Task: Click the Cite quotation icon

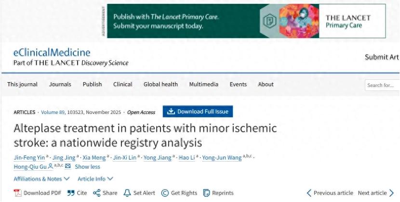Action: [x=71, y=193]
